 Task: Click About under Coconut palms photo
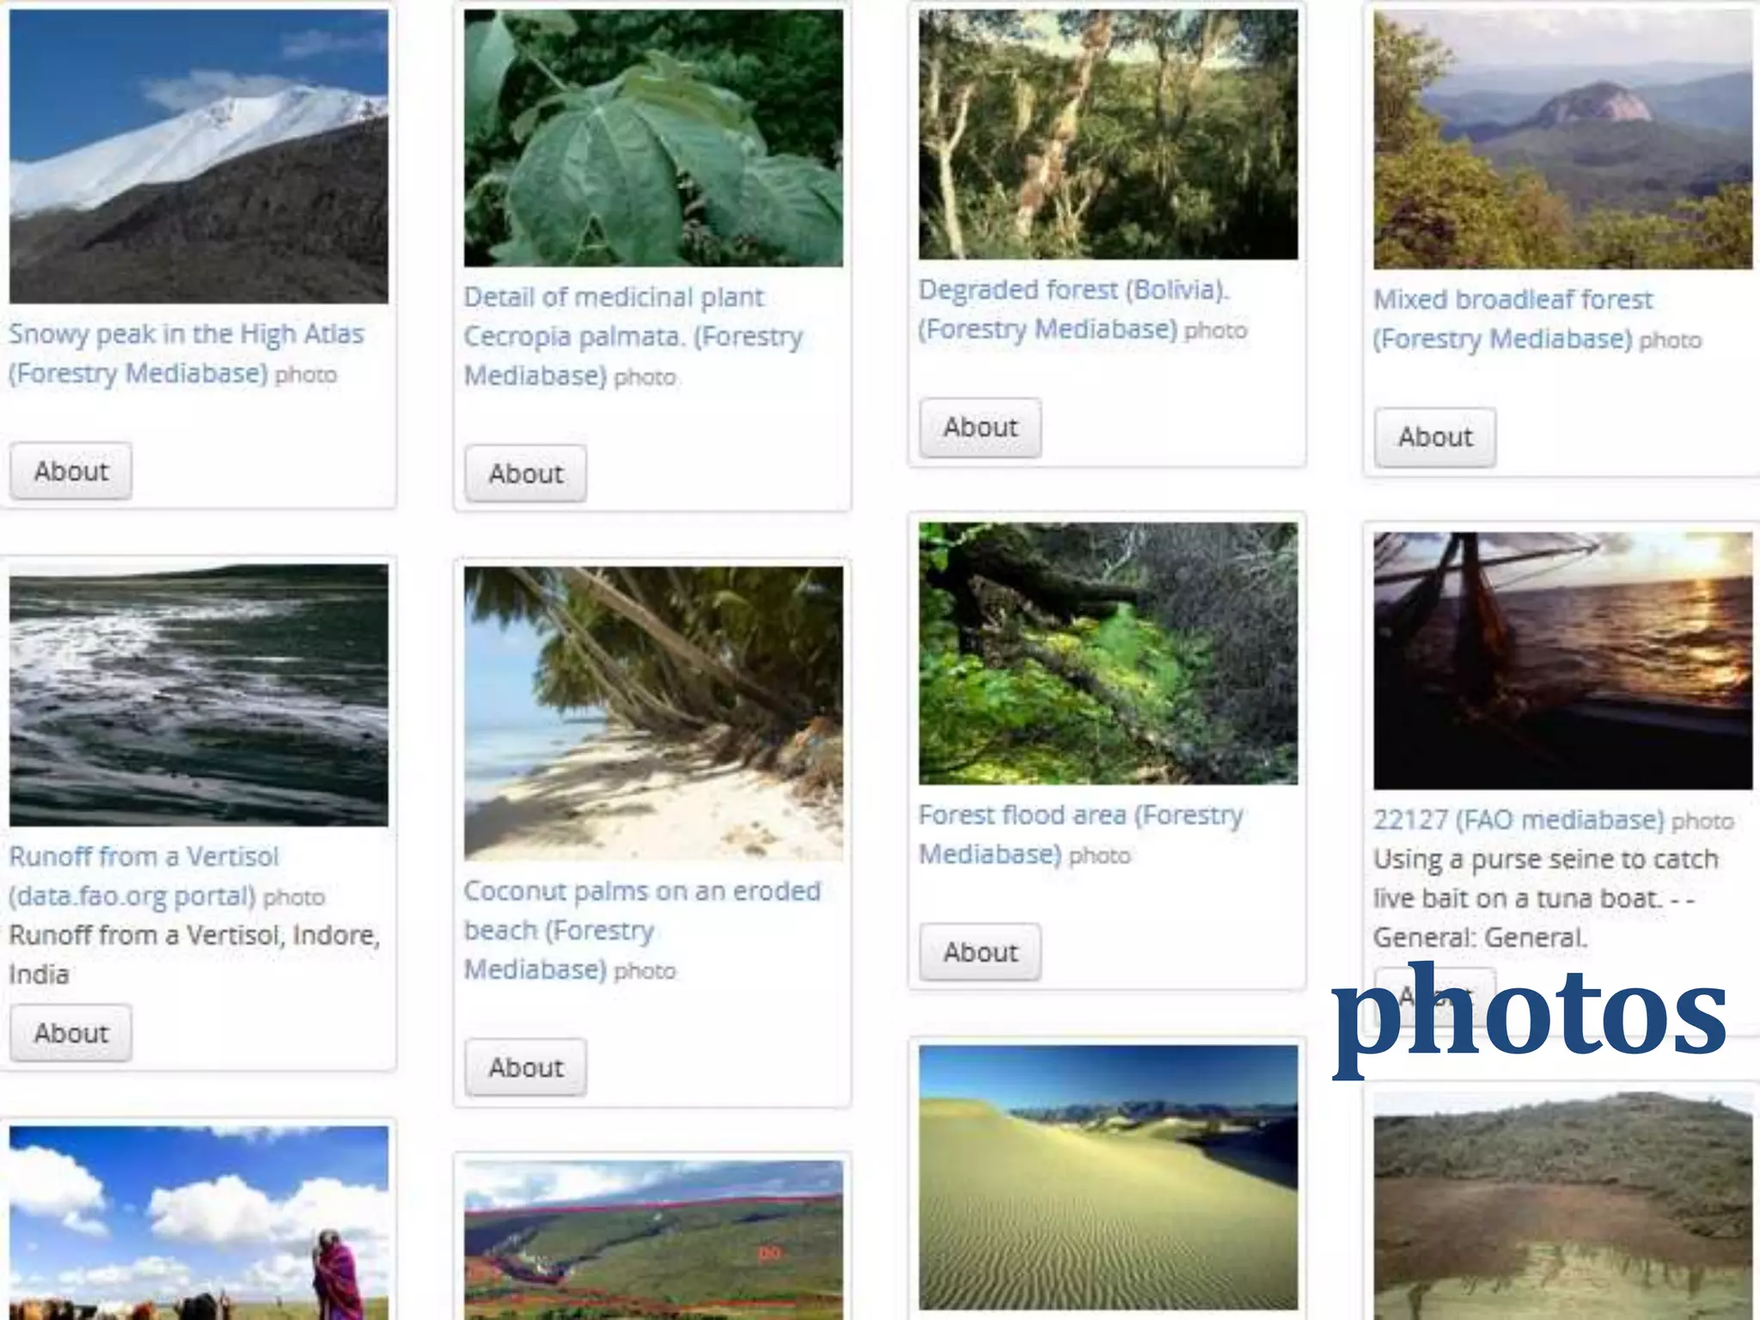coord(526,1067)
